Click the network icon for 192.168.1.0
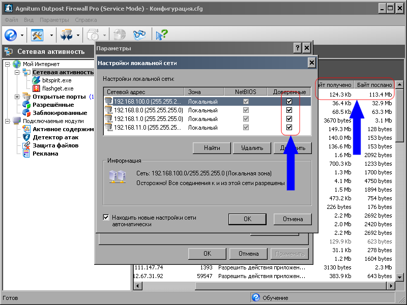This screenshot has height=305, width=407. (x=108, y=119)
